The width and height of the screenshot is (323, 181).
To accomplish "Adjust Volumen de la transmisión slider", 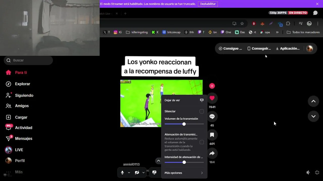I will point(184,124).
